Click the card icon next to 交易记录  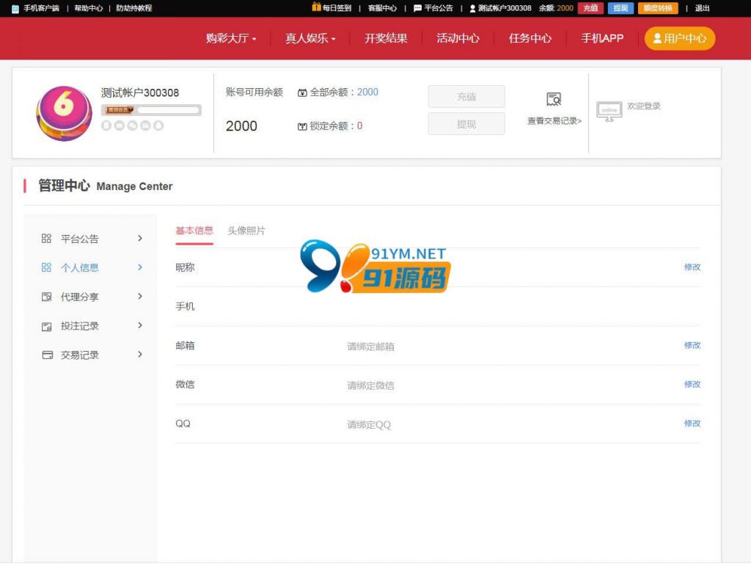point(48,355)
